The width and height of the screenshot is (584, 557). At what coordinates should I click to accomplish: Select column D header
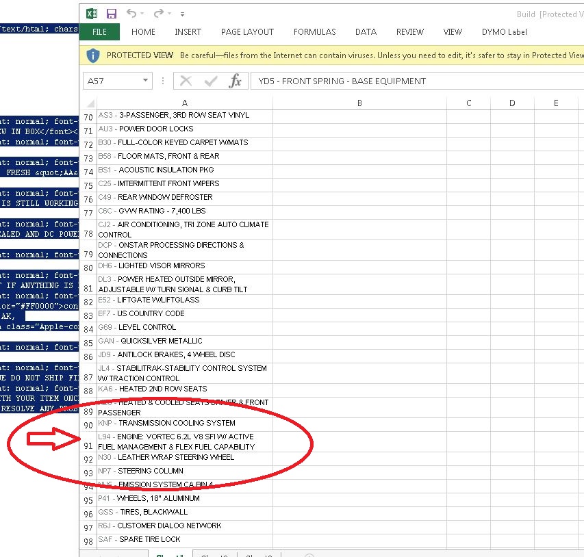(x=513, y=103)
